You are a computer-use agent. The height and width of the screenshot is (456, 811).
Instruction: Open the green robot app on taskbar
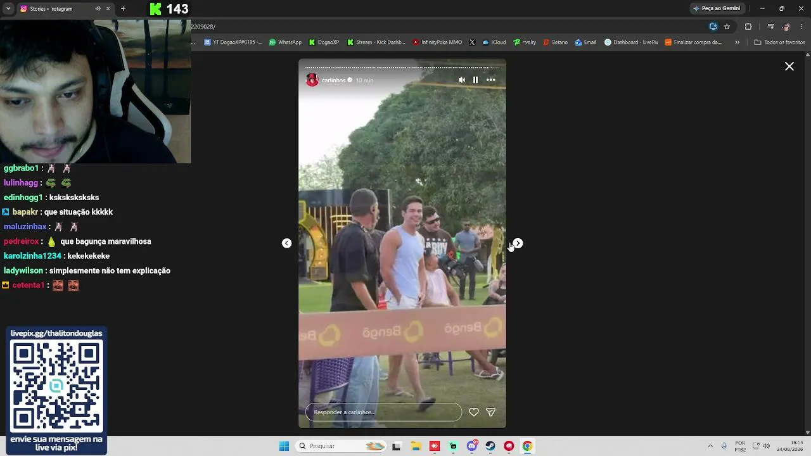(453, 446)
